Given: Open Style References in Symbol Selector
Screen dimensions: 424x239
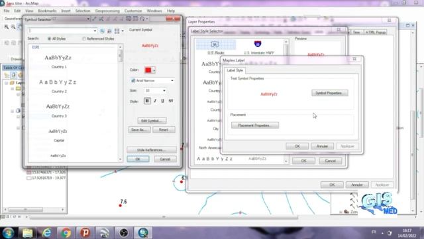Looking at the screenshot, I should (x=152, y=150).
